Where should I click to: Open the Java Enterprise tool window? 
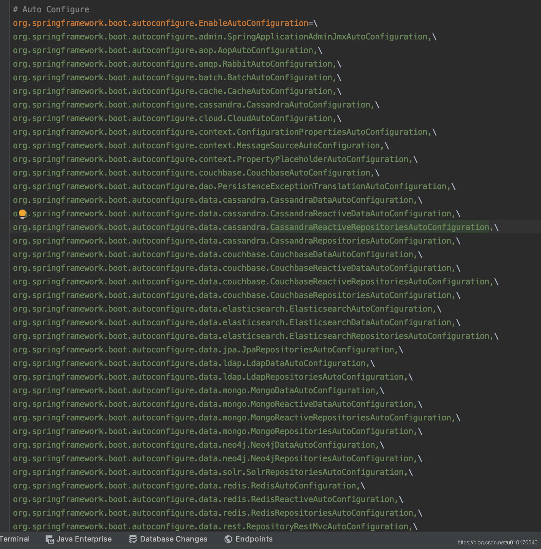[79, 539]
